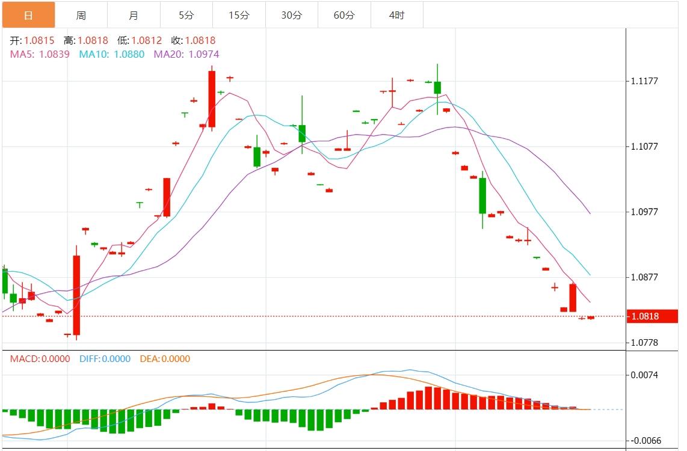The height and width of the screenshot is (451, 687).
Task: Click the MACD value label
Action: pyautogui.click(x=40, y=359)
